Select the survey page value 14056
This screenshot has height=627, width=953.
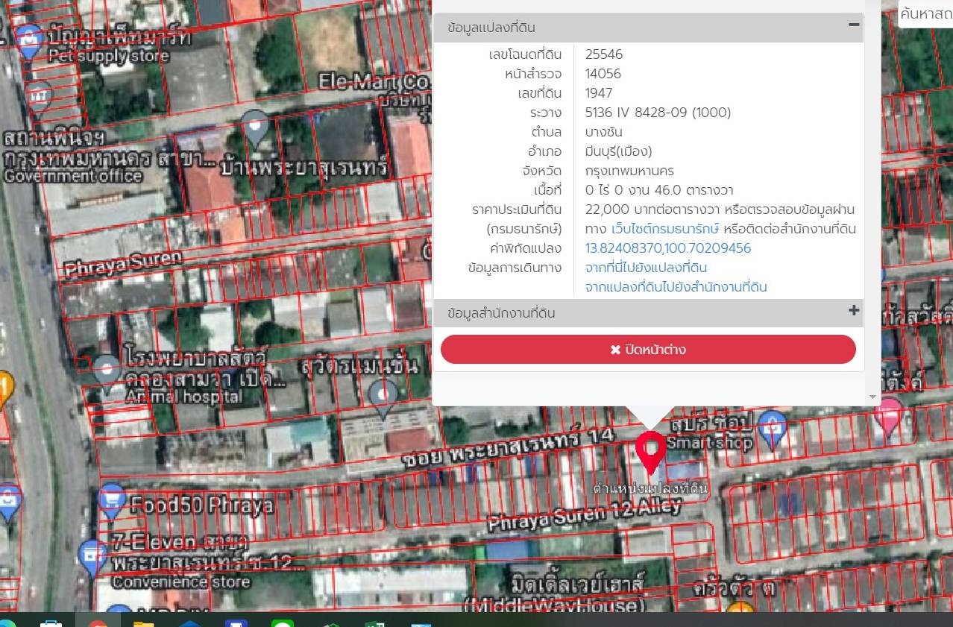pos(603,74)
